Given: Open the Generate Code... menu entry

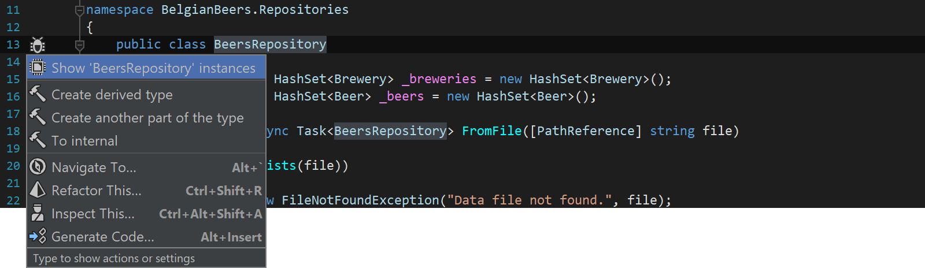Looking at the screenshot, I should (x=146, y=236).
